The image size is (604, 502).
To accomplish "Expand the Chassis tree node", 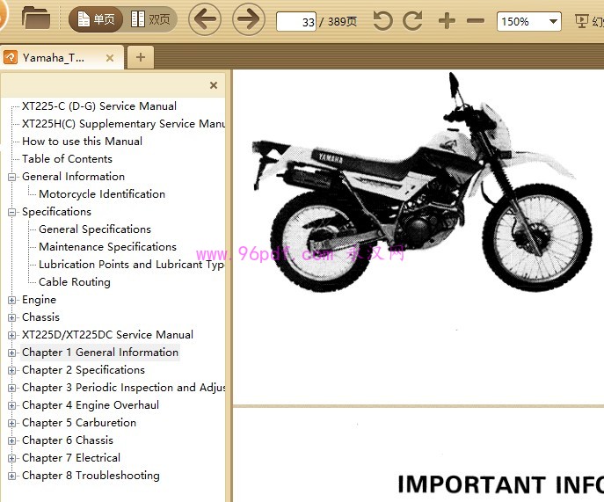I will click(12, 317).
